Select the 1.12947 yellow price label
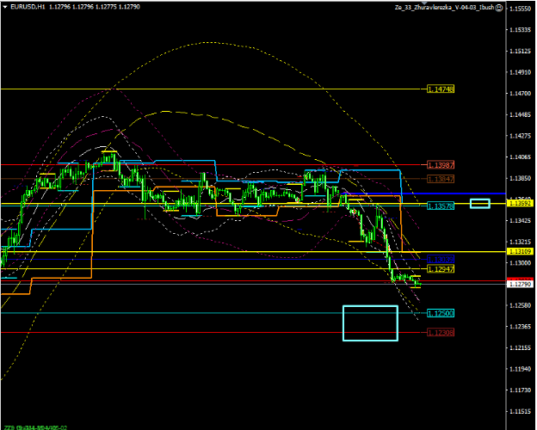Viewport: 537px width, 430px height. [441, 269]
